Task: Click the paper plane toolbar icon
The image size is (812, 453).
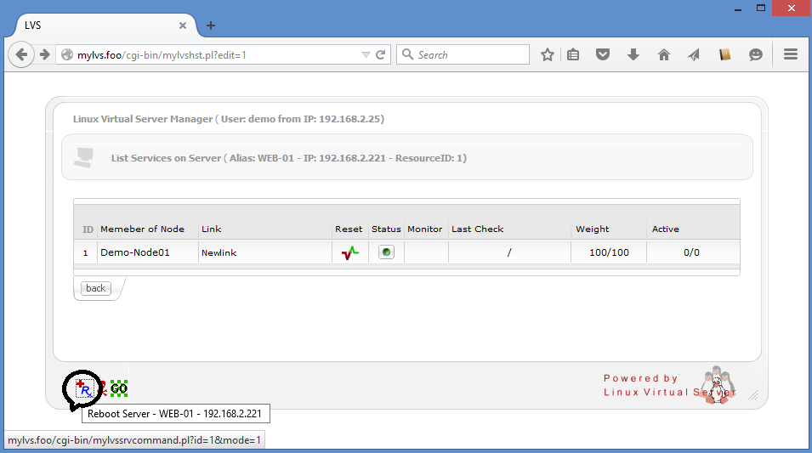Action: [x=694, y=54]
